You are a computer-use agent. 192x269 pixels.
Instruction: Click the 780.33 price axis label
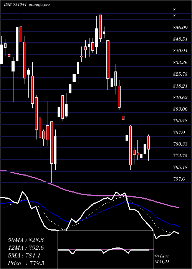coord(180,144)
